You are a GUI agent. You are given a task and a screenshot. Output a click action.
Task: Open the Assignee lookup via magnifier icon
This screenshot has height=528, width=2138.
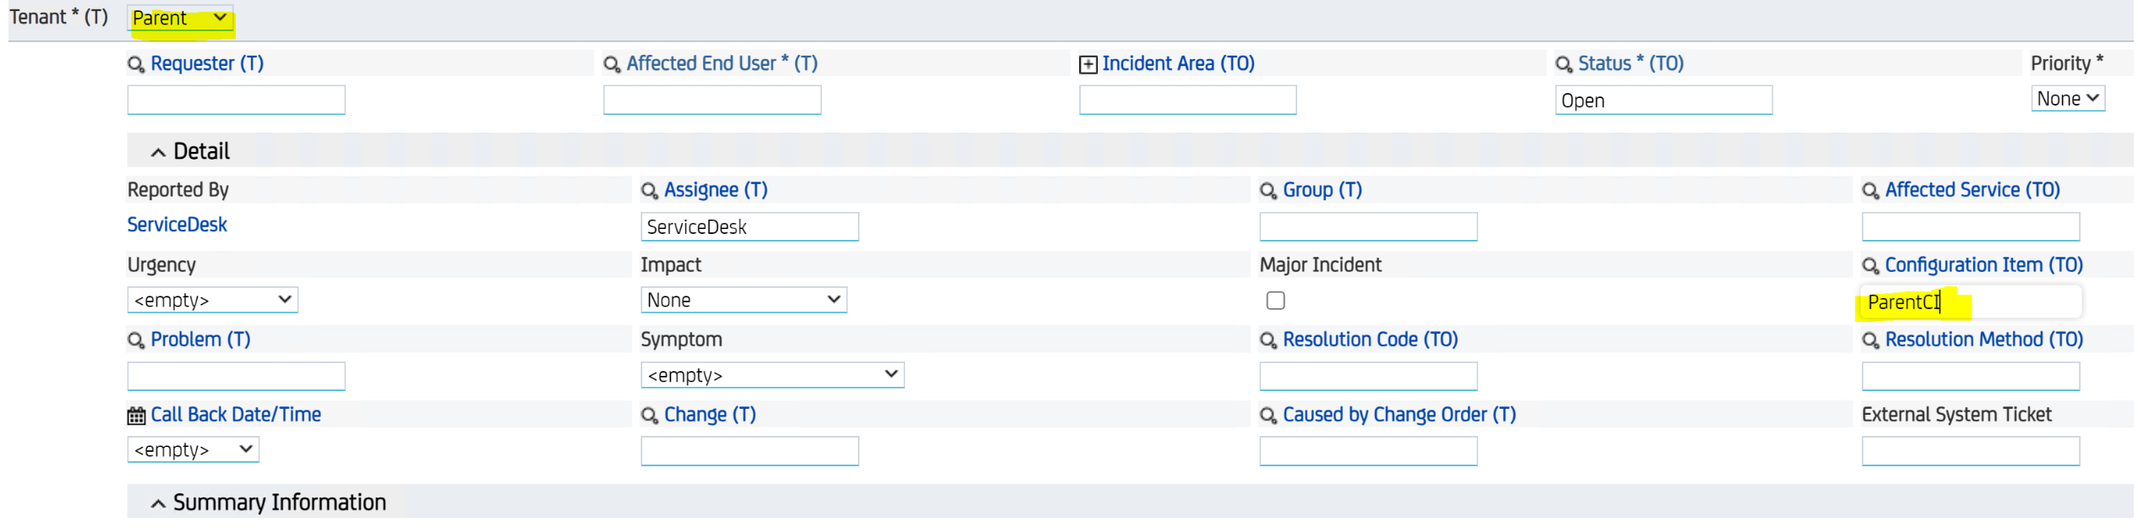pyautogui.click(x=649, y=191)
